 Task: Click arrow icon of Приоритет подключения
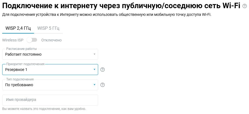click(94, 70)
